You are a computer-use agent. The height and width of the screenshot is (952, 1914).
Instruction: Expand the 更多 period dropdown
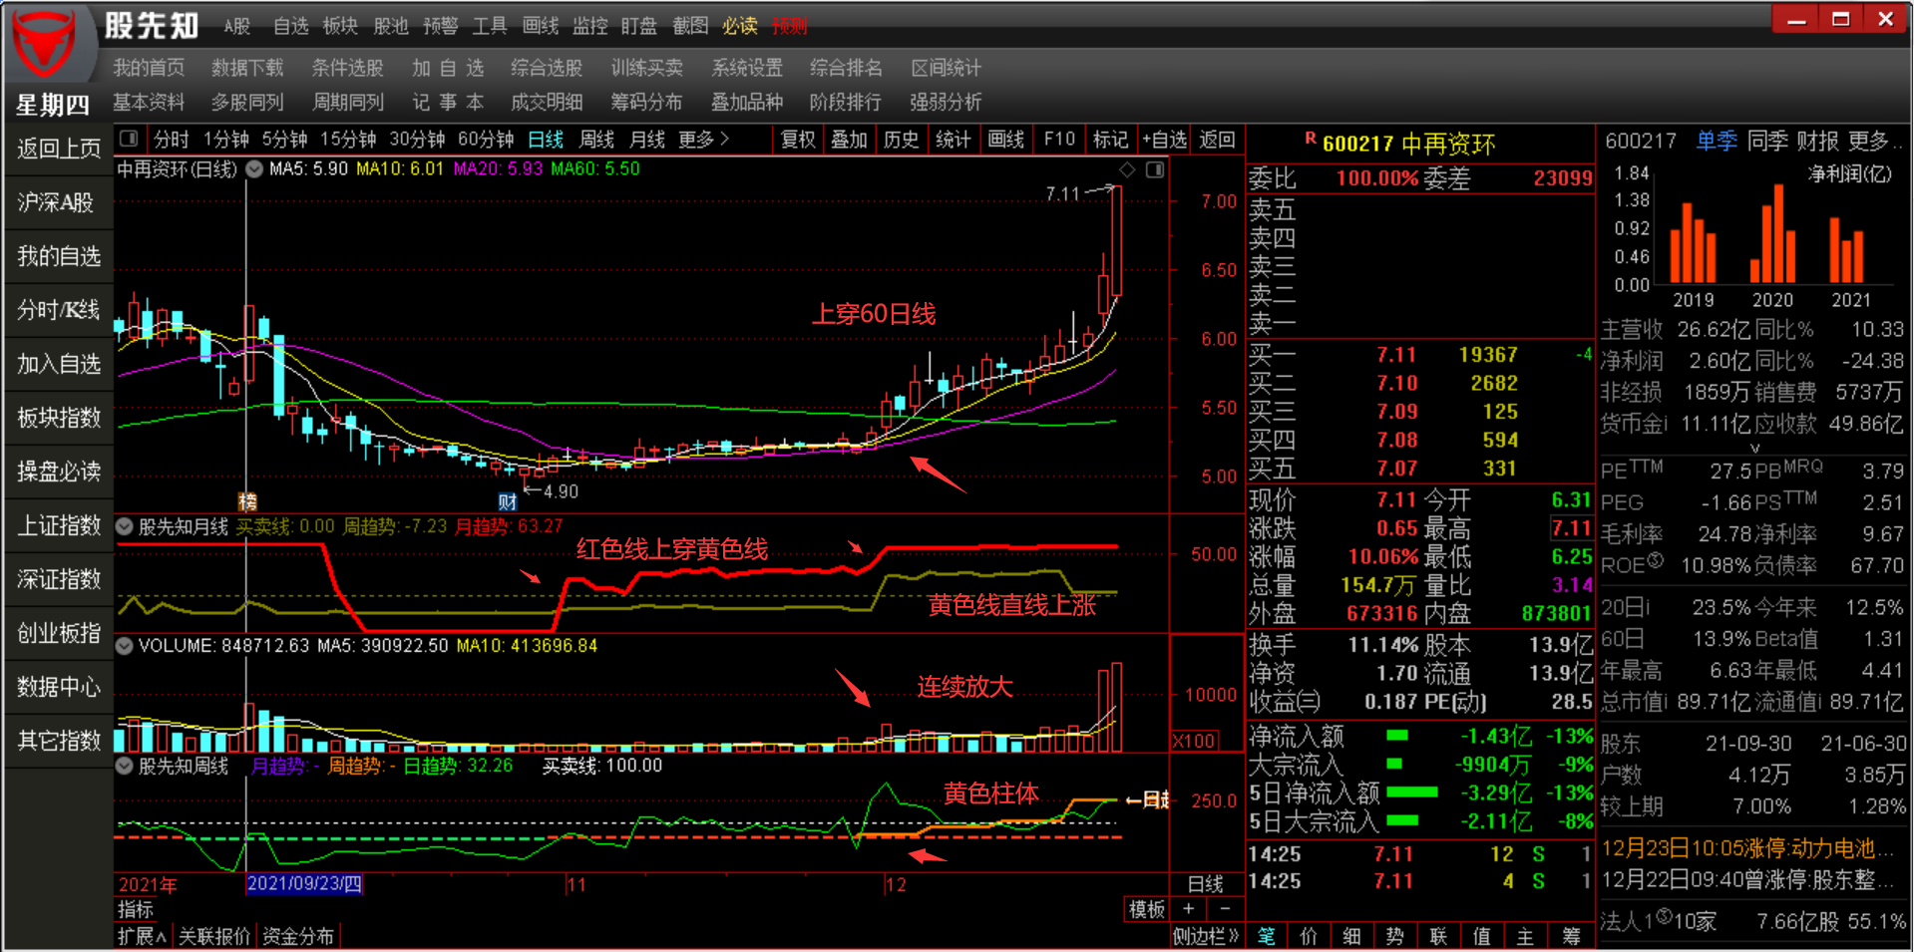point(703,140)
